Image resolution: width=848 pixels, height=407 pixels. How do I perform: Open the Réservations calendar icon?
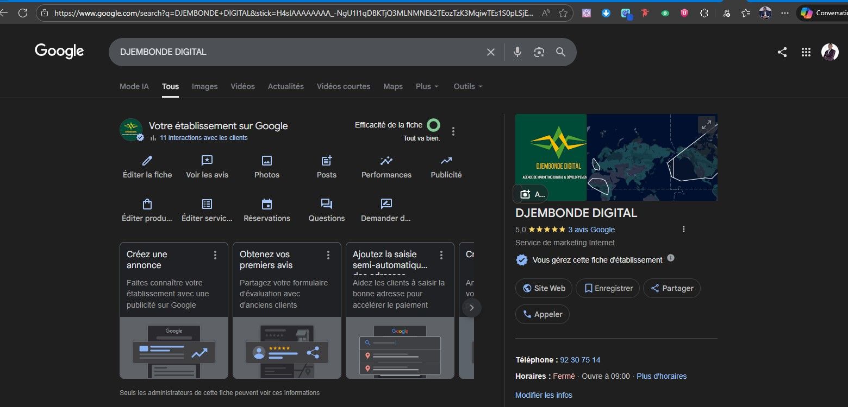(267, 204)
